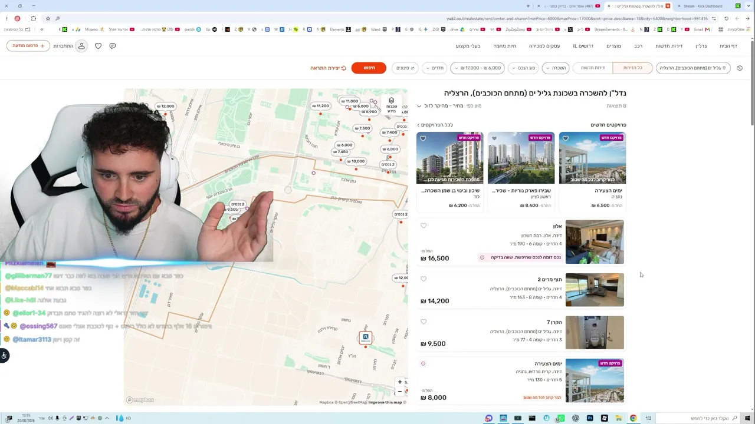The height and width of the screenshot is (424, 755).
Task: Open the saved favorites heart in header
Action: 98,46
